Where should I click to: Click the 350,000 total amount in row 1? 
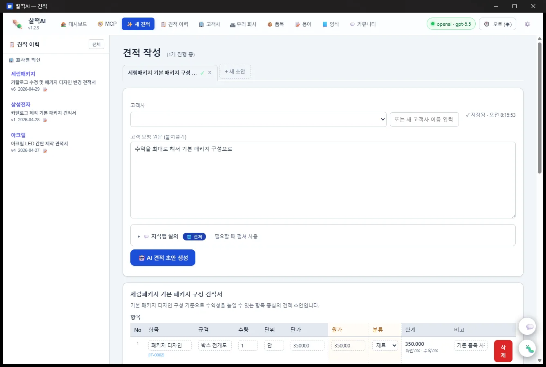414,344
